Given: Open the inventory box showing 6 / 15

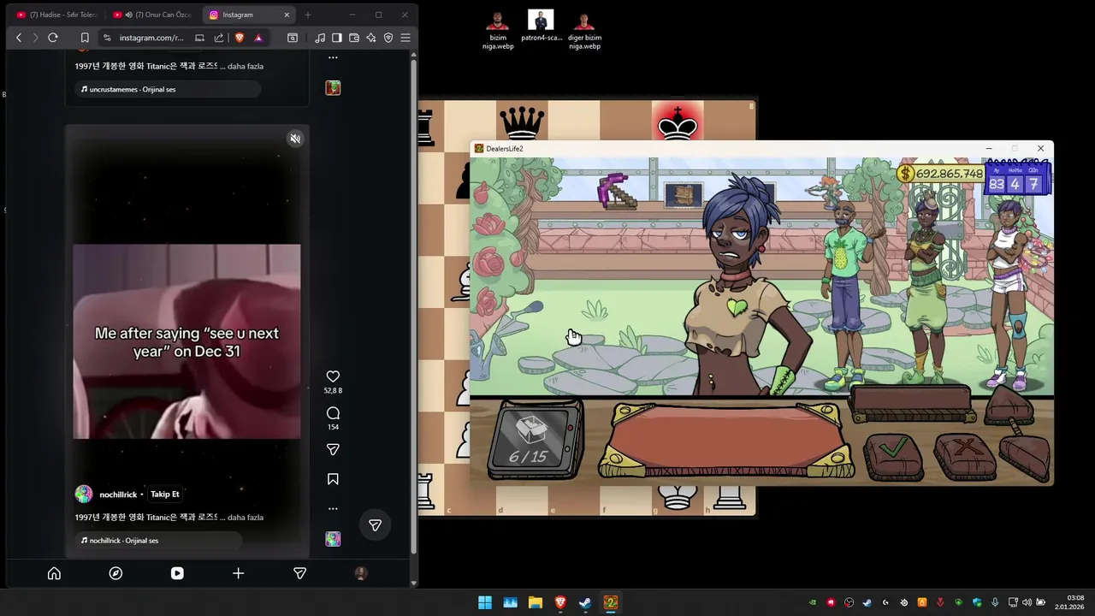Looking at the screenshot, I should click(x=534, y=441).
